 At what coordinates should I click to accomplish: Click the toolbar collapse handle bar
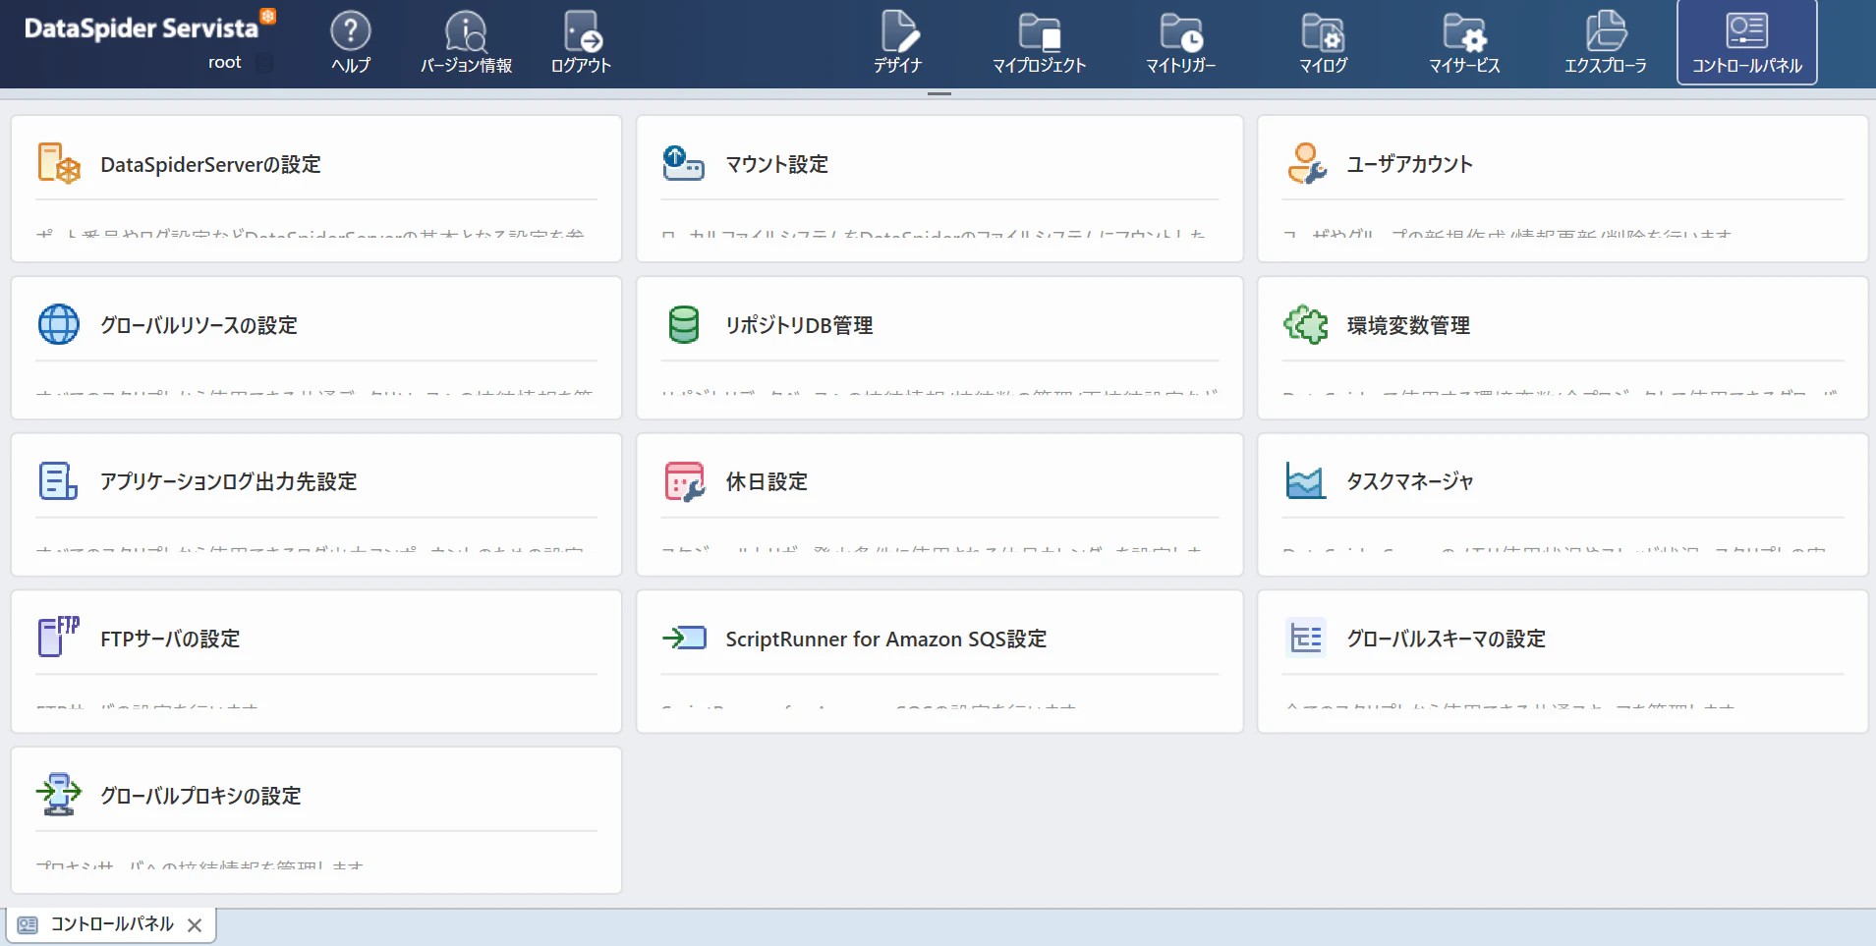[x=938, y=93]
